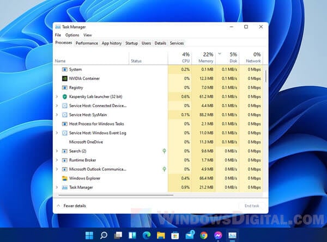327x242 pixels.
Task: Collapse to Fewer details view
Action: click(x=71, y=206)
